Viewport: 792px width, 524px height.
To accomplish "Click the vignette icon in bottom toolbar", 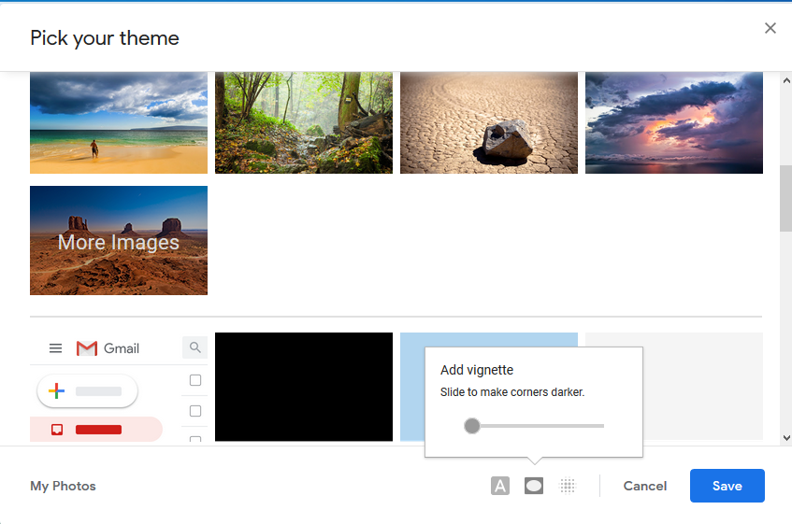I will tap(533, 486).
